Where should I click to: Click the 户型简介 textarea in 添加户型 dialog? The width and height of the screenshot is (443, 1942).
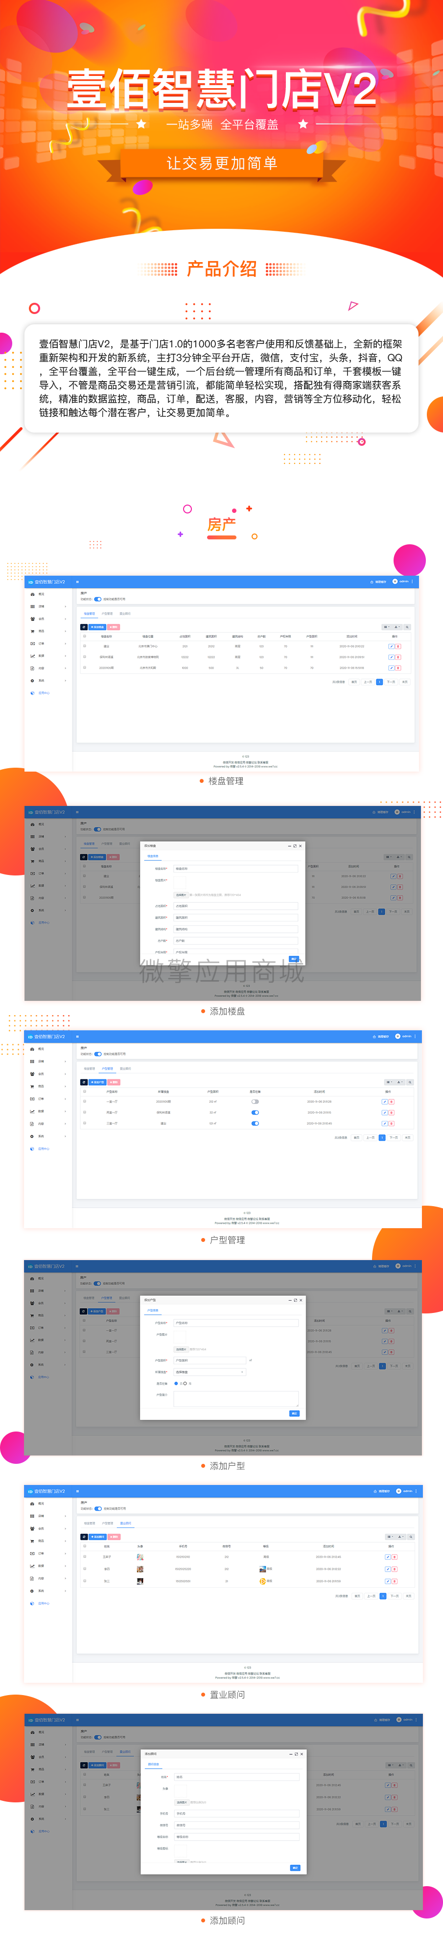(x=236, y=1399)
